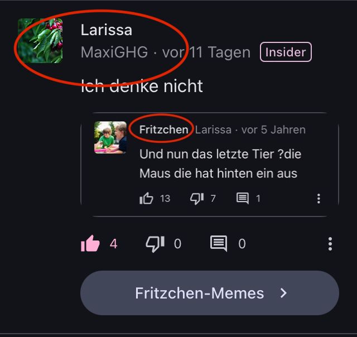Image resolution: width=357 pixels, height=337 pixels.
Task: Open three-dot menu for Larissa's comment
Action: point(330,244)
